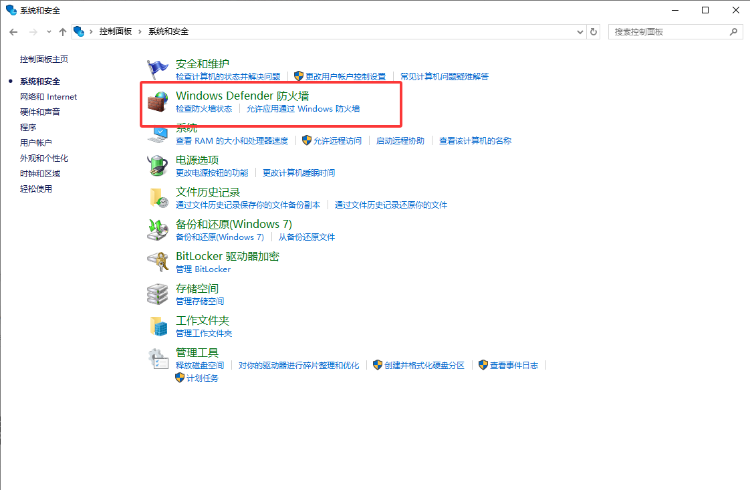Click the Administrative Tools gear icon

click(157, 358)
